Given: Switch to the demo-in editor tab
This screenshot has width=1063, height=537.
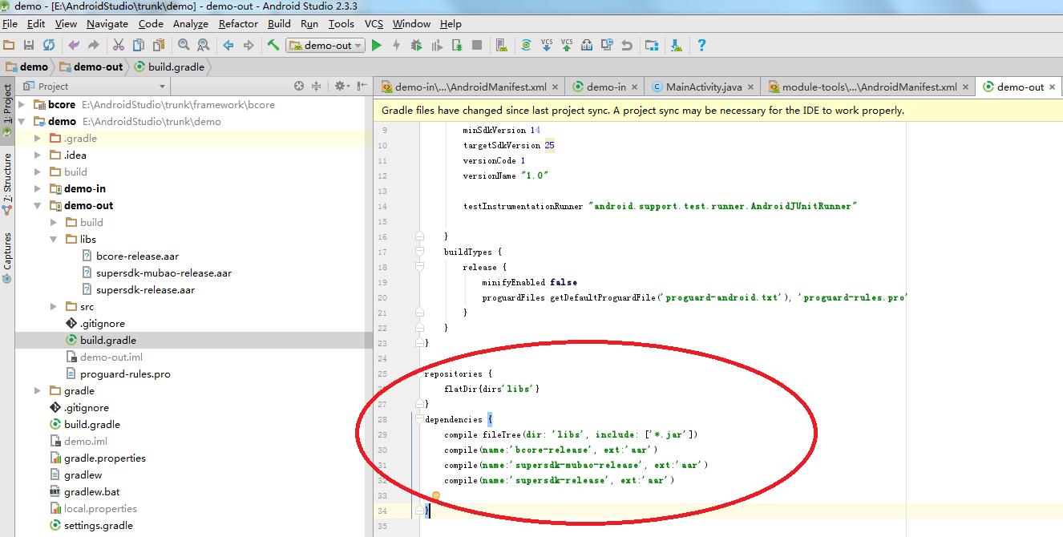Looking at the screenshot, I should pos(605,87).
